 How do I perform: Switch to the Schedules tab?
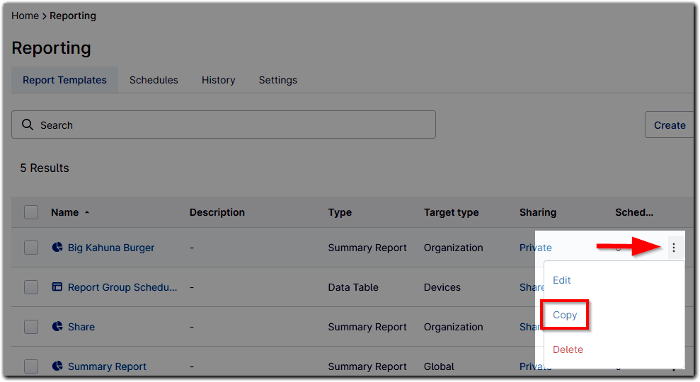point(154,80)
